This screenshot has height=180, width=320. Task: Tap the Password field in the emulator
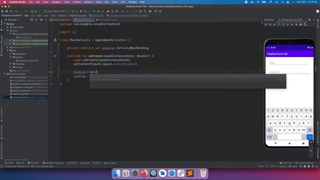pos(289,71)
